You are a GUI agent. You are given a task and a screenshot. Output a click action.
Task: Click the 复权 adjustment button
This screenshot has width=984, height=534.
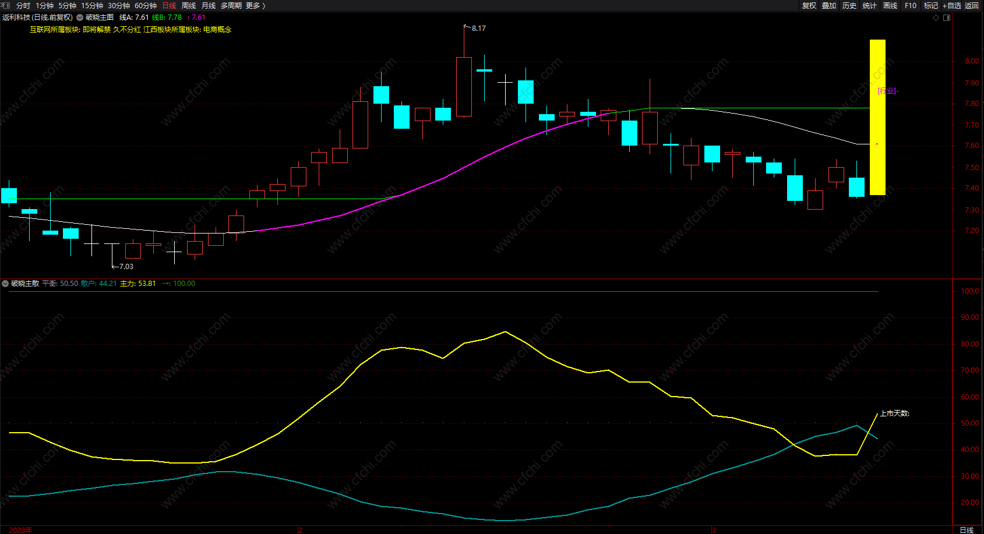coord(809,6)
